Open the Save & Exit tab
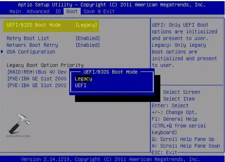Viewport: 225px width, 162px height. tap(99, 11)
